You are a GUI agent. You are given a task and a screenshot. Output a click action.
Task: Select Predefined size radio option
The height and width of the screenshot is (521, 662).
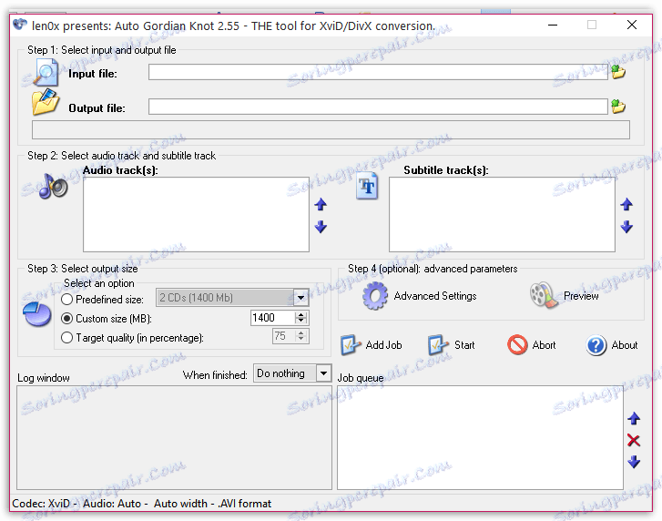click(66, 300)
